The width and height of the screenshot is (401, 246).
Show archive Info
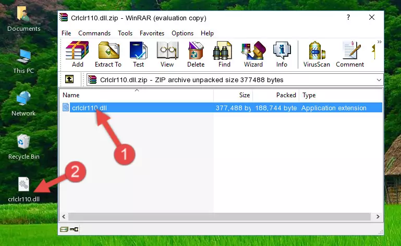pyautogui.click(x=282, y=55)
